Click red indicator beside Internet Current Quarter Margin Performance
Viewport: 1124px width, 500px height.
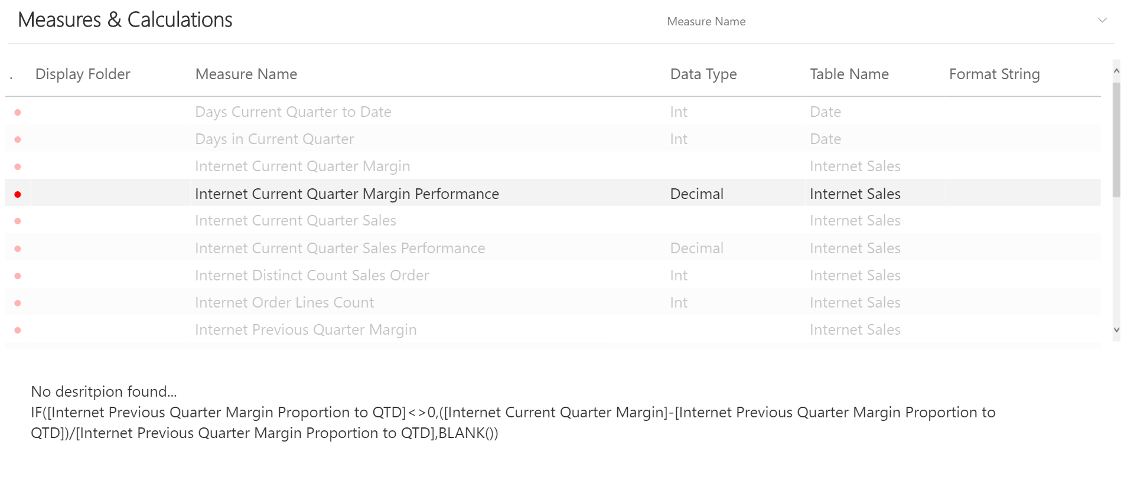click(18, 194)
